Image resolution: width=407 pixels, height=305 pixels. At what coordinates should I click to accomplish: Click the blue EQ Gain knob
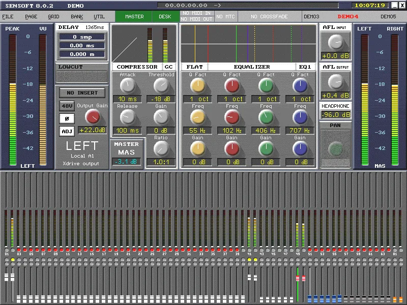click(x=300, y=149)
